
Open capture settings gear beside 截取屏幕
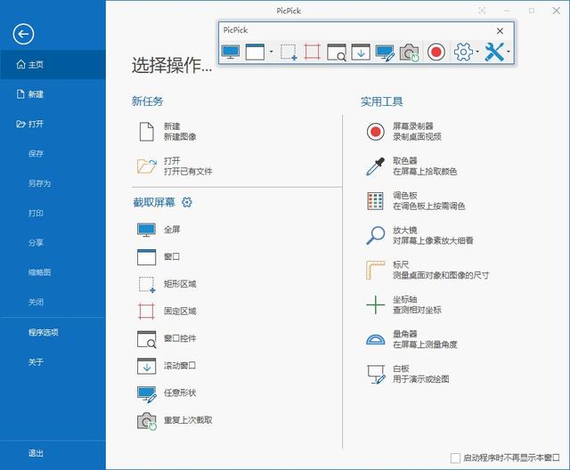[x=187, y=202]
